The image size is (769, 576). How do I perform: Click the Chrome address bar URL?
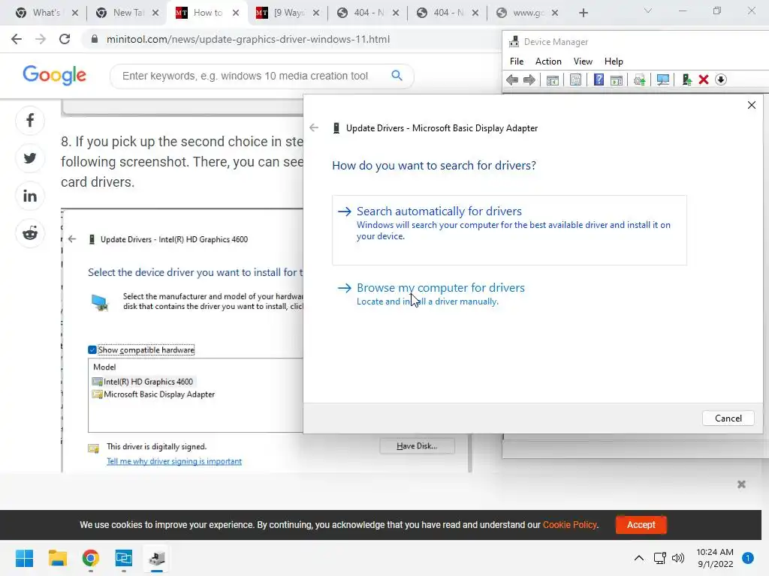[x=248, y=39]
